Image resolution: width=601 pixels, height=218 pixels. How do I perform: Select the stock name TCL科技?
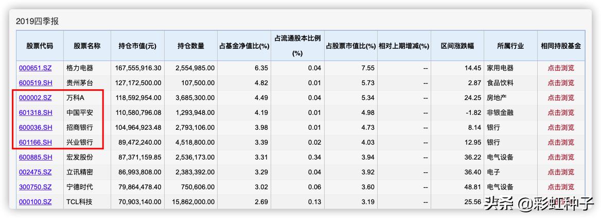click(x=79, y=202)
